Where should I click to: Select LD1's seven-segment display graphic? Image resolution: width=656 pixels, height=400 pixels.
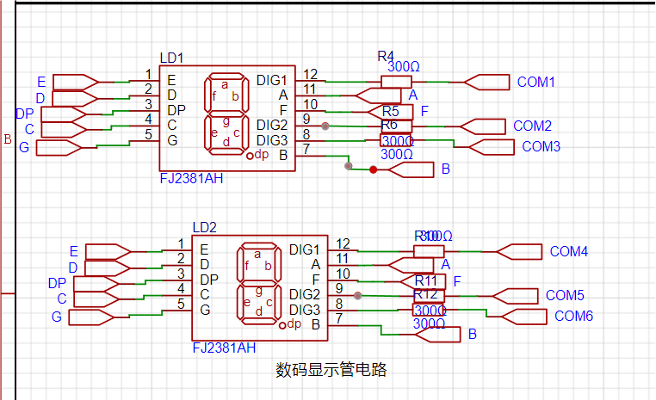point(226,114)
